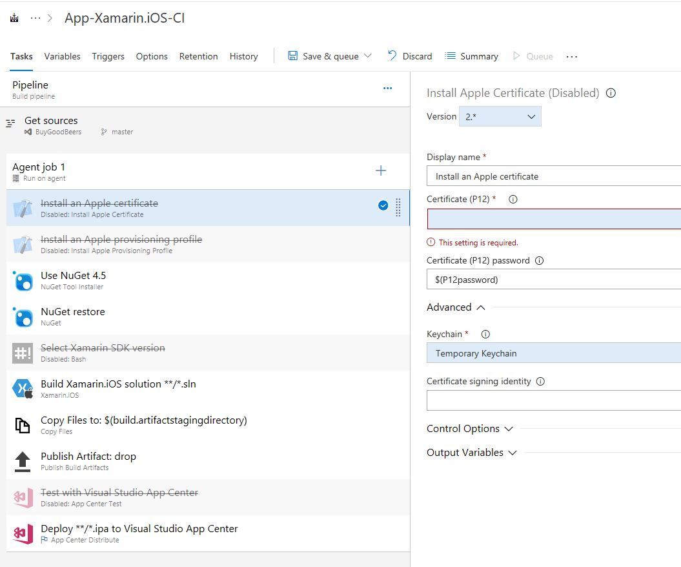Open the Keychain Temporary Keychain dropdown
Image resolution: width=681 pixels, height=567 pixels.
pos(554,353)
